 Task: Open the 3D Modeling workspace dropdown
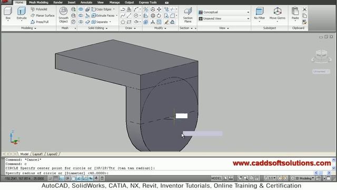(302, 178)
